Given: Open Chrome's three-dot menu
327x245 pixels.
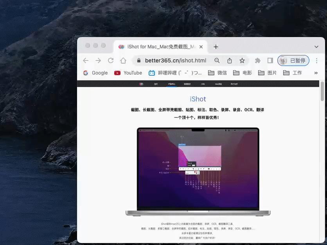Looking at the screenshot, I should pyautogui.click(x=316, y=60).
